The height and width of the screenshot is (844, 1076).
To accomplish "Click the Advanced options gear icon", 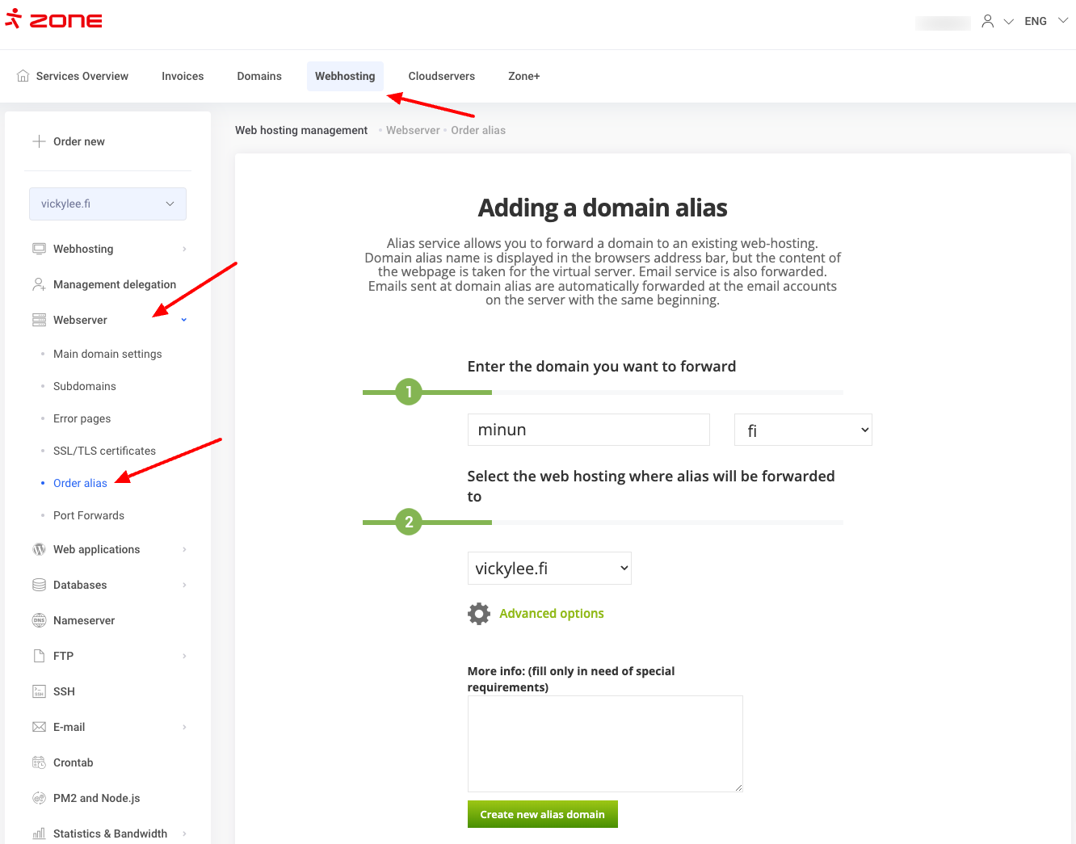I will point(479,614).
